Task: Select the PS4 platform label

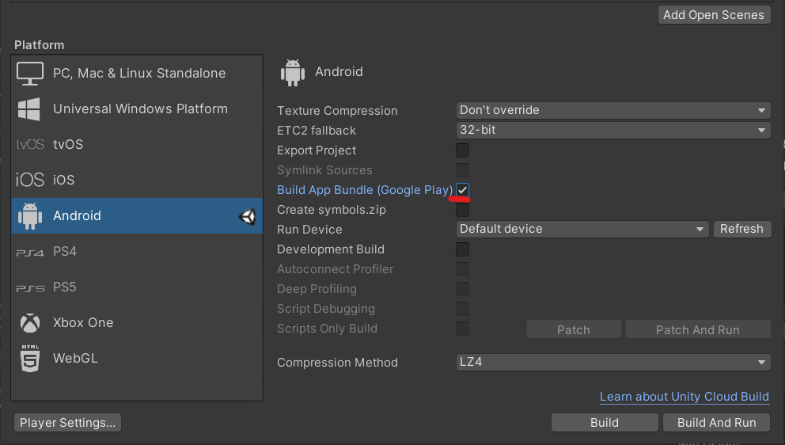Action: coord(65,251)
